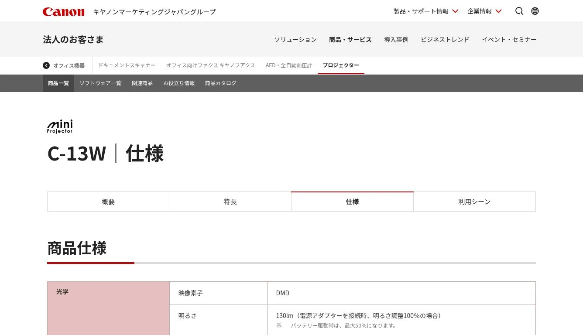This screenshot has width=583, height=335.
Task: Go to ドキュメントスキャナー category
Action: pos(127,65)
